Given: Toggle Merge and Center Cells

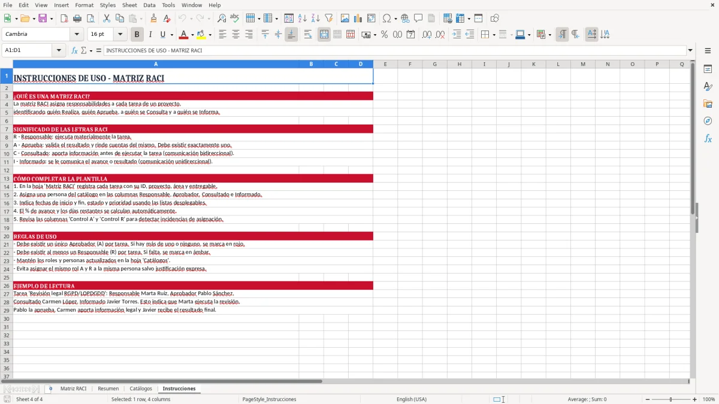Looking at the screenshot, I should point(324,35).
